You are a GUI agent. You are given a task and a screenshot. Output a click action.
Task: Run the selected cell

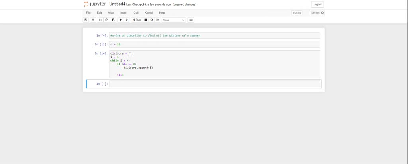tap(137, 20)
